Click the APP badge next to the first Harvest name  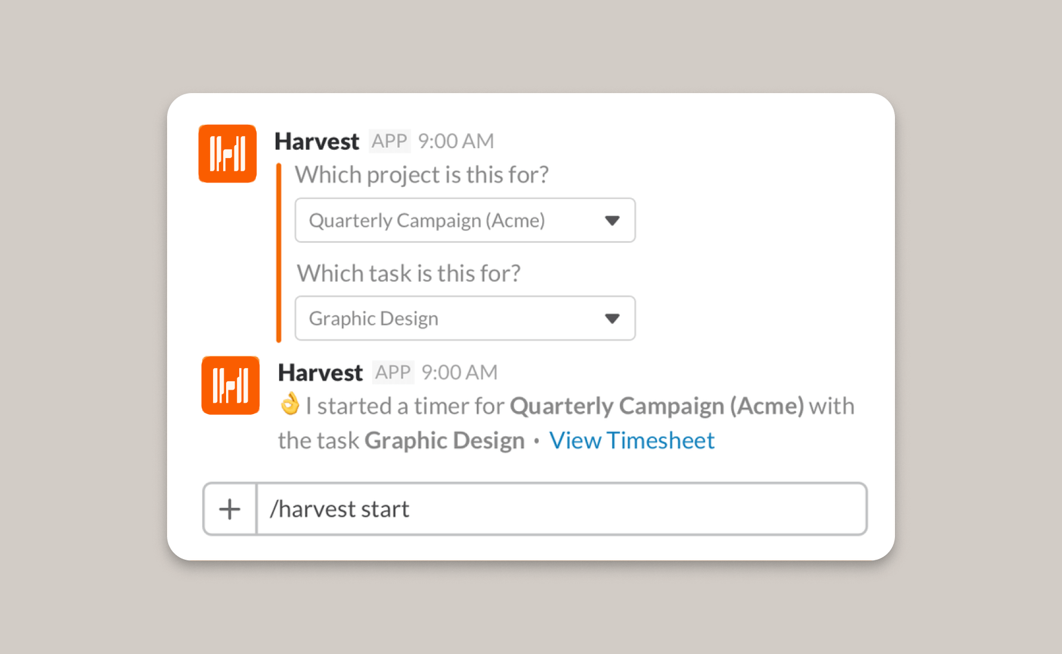click(389, 141)
